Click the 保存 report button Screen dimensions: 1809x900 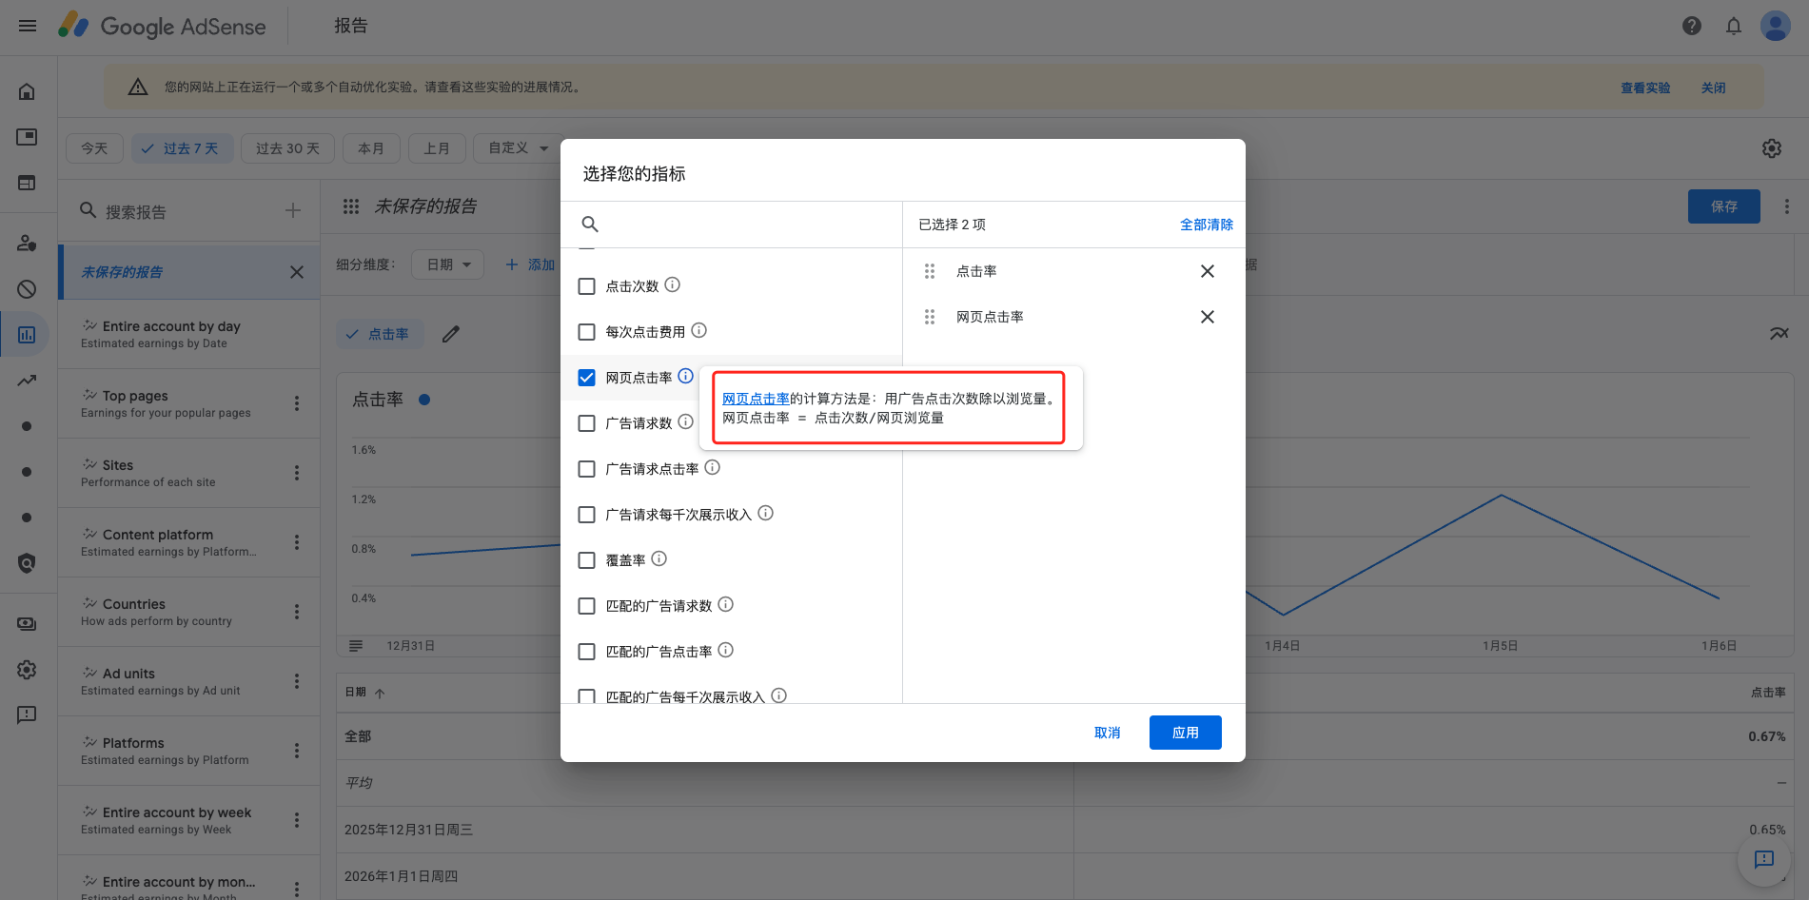click(x=1724, y=206)
